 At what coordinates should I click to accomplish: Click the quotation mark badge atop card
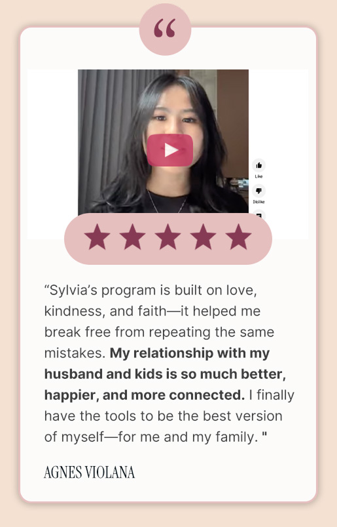165,29
